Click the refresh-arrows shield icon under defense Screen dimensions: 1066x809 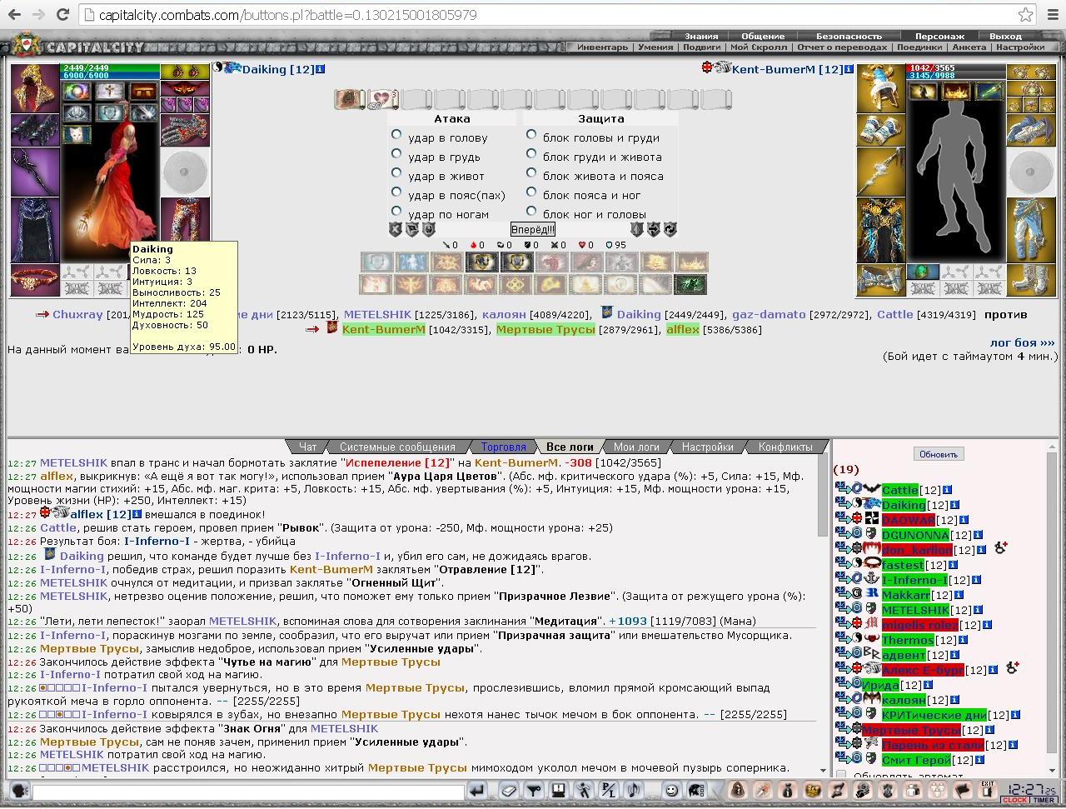coord(670,229)
